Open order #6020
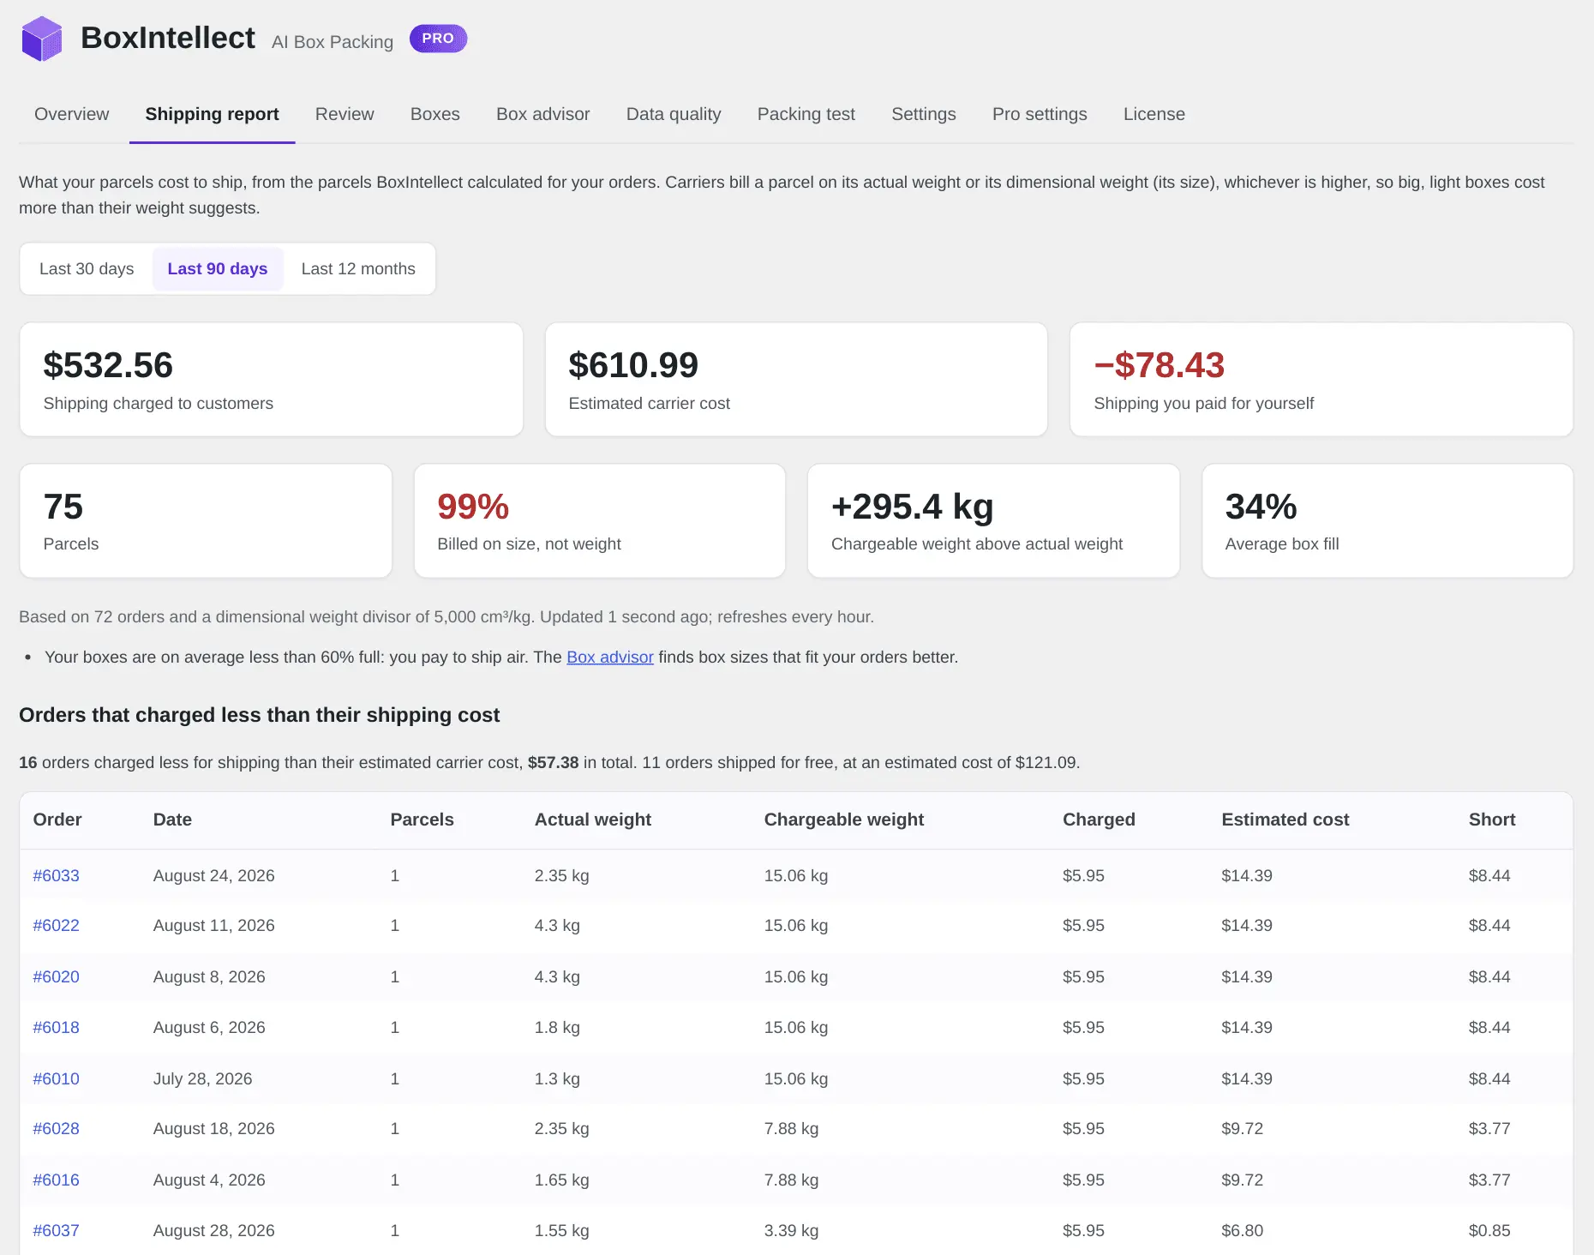 tap(57, 977)
